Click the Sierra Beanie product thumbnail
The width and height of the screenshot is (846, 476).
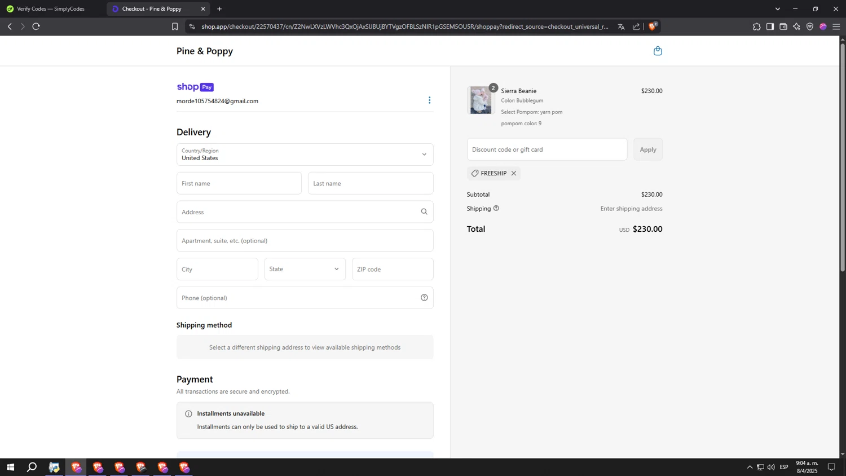481,100
